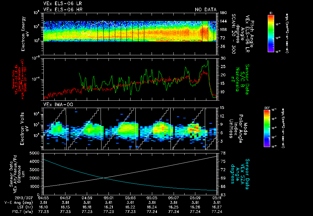The height and width of the screenshot is (216, 313).
Task: Click the 'V-E Ang (deg)' row label
Action: [x=19, y=203]
